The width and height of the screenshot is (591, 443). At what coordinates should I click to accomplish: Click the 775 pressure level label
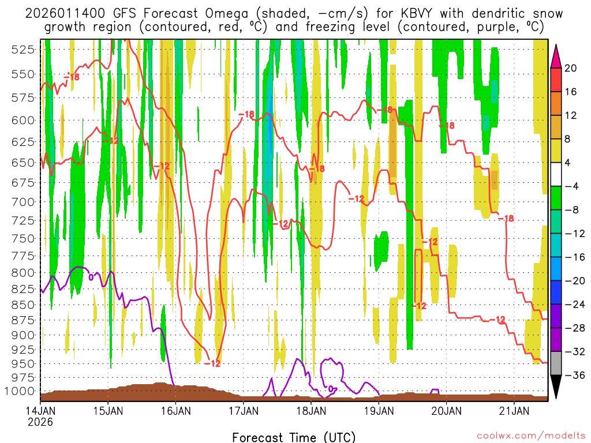click(23, 256)
